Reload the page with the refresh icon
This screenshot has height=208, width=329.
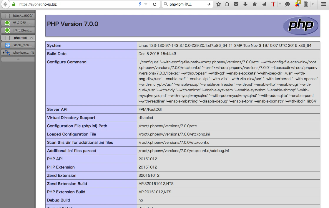[x=154, y=4]
